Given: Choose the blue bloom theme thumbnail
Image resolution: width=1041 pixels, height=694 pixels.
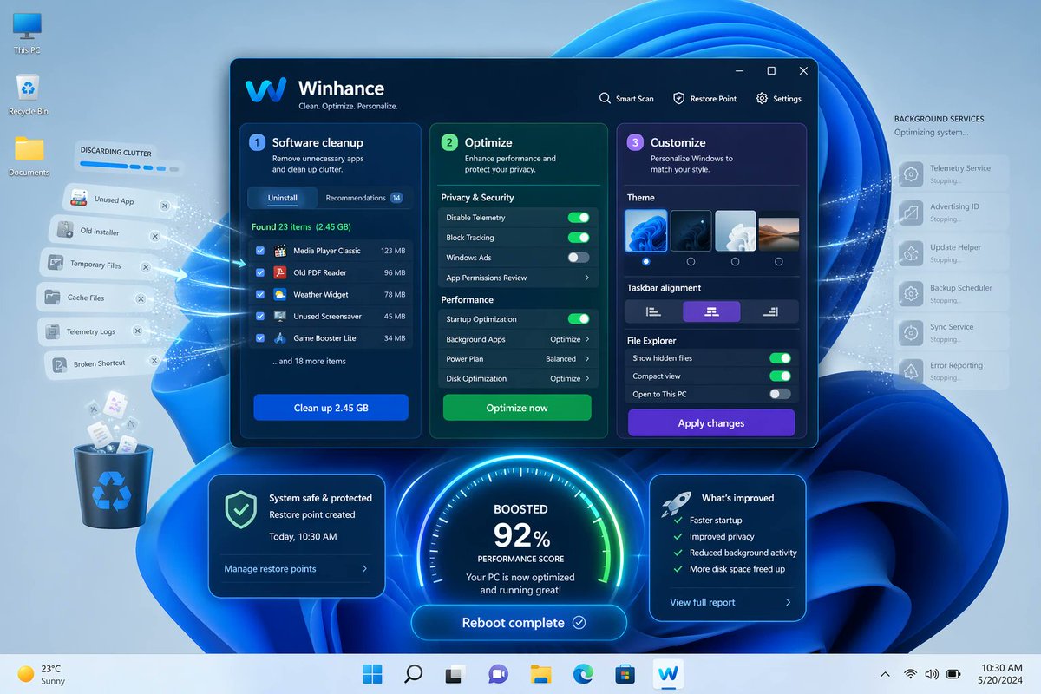Looking at the screenshot, I should [646, 230].
